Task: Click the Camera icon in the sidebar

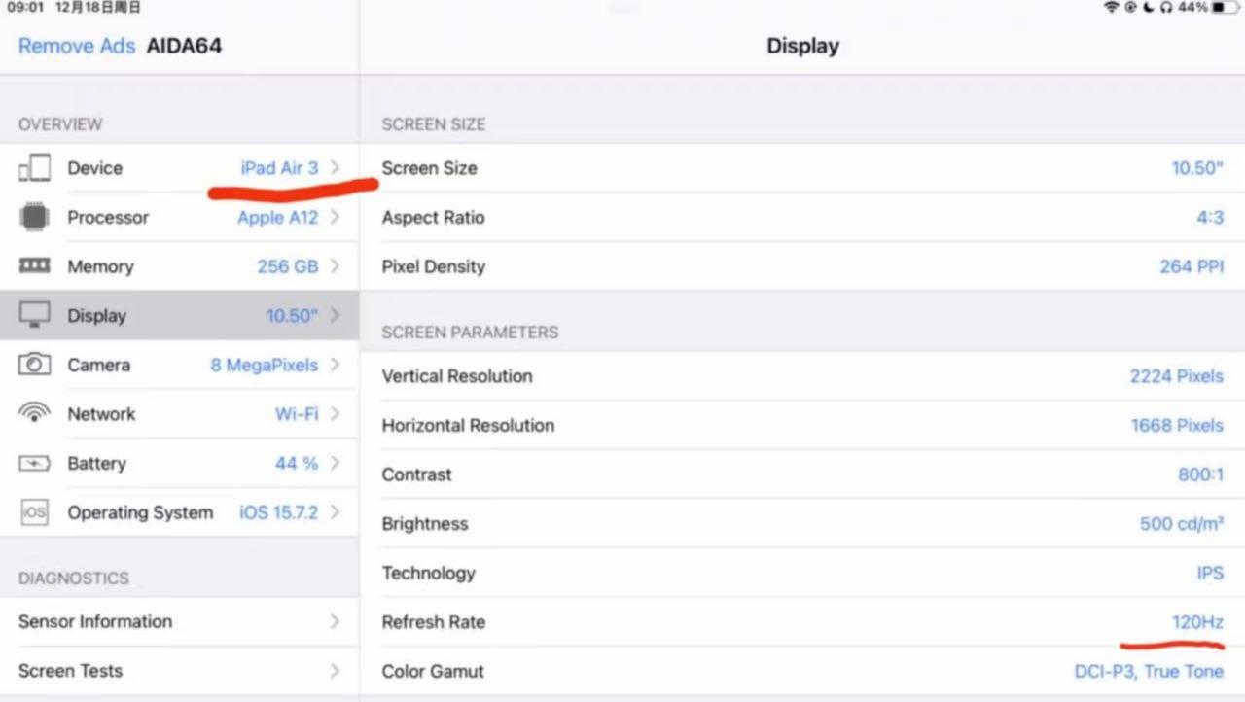Action: pos(34,365)
